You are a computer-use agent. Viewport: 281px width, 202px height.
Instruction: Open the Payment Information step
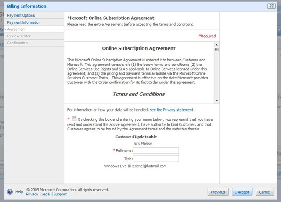[x=24, y=22]
